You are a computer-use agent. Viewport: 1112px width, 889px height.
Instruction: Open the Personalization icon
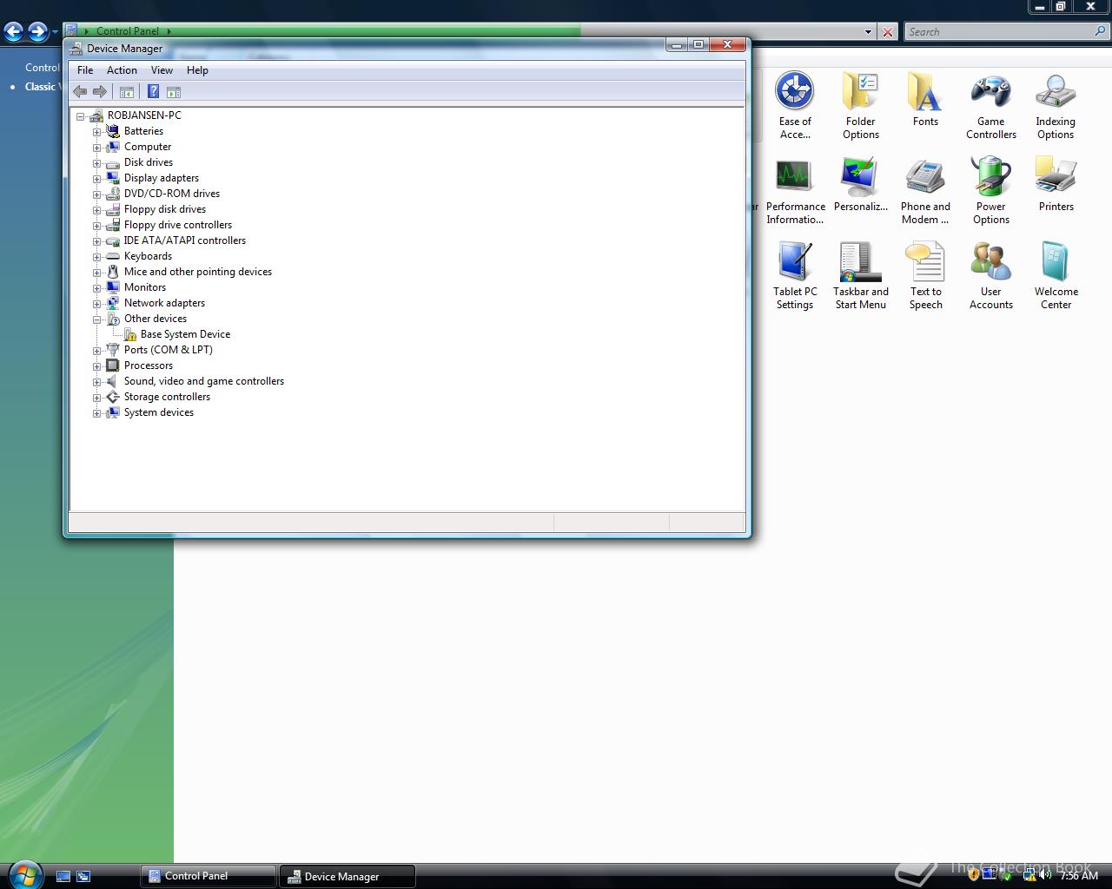click(x=860, y=185)
